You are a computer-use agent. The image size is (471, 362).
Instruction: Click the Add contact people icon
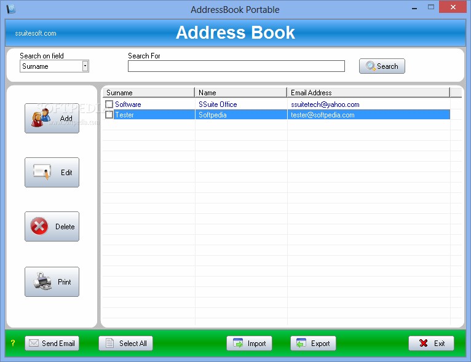tap(41, 117)
